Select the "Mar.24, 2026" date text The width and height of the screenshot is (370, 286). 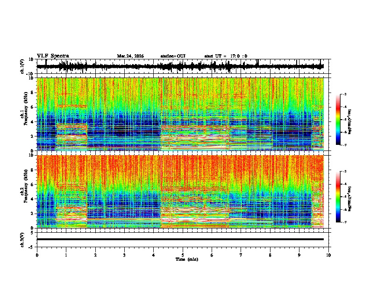pyautogui.click(x=130, y=56)
